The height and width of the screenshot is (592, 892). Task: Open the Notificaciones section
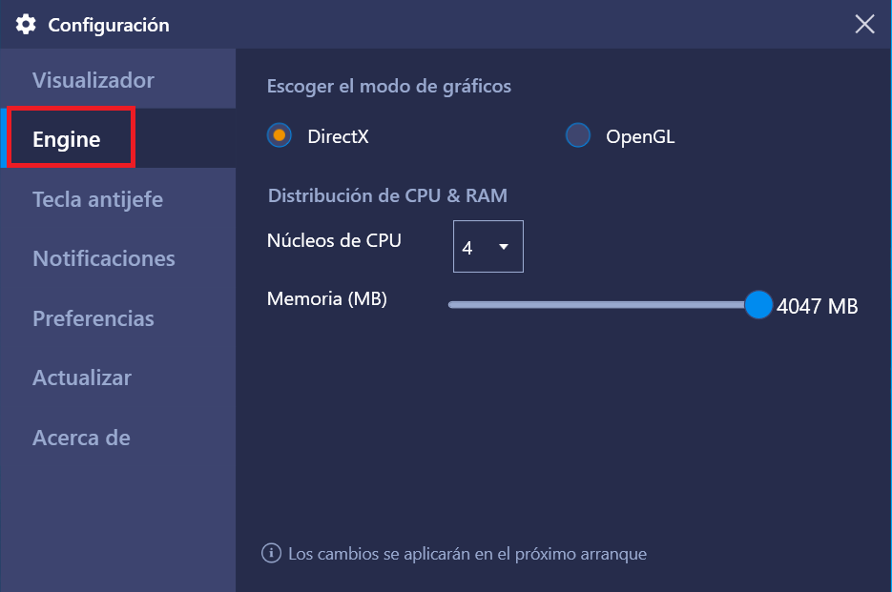tap(105, 258)
